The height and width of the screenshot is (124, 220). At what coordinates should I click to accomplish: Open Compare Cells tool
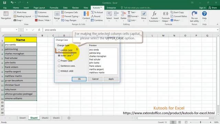click(x=69, y=12)
